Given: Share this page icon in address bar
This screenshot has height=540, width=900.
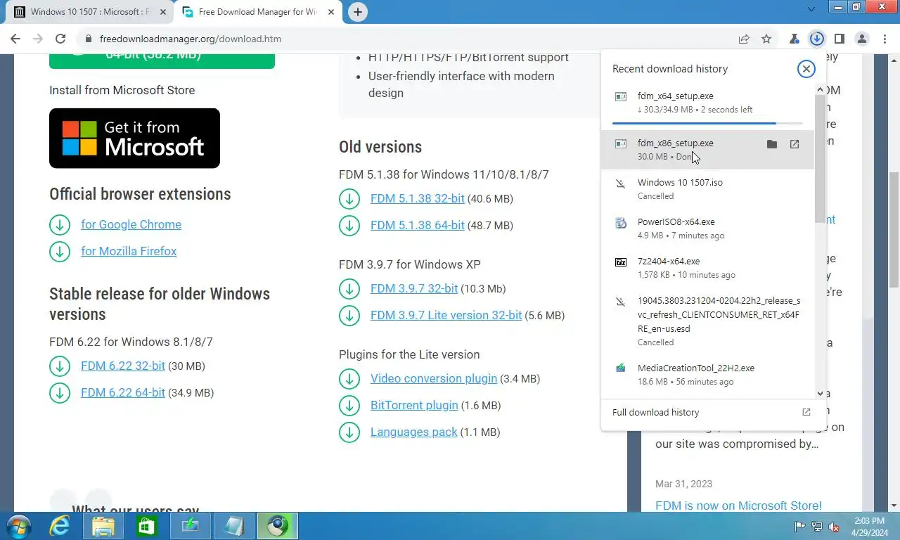Looking at the screenshot, I should (744, 39).
